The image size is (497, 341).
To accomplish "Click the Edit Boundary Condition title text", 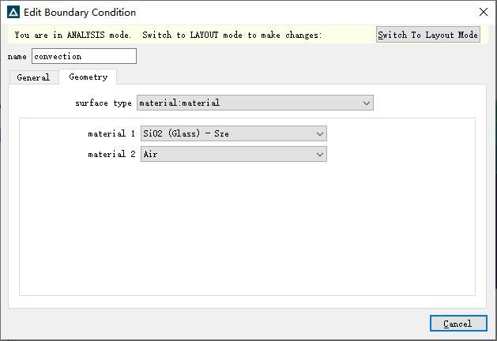I will [80, 13].
